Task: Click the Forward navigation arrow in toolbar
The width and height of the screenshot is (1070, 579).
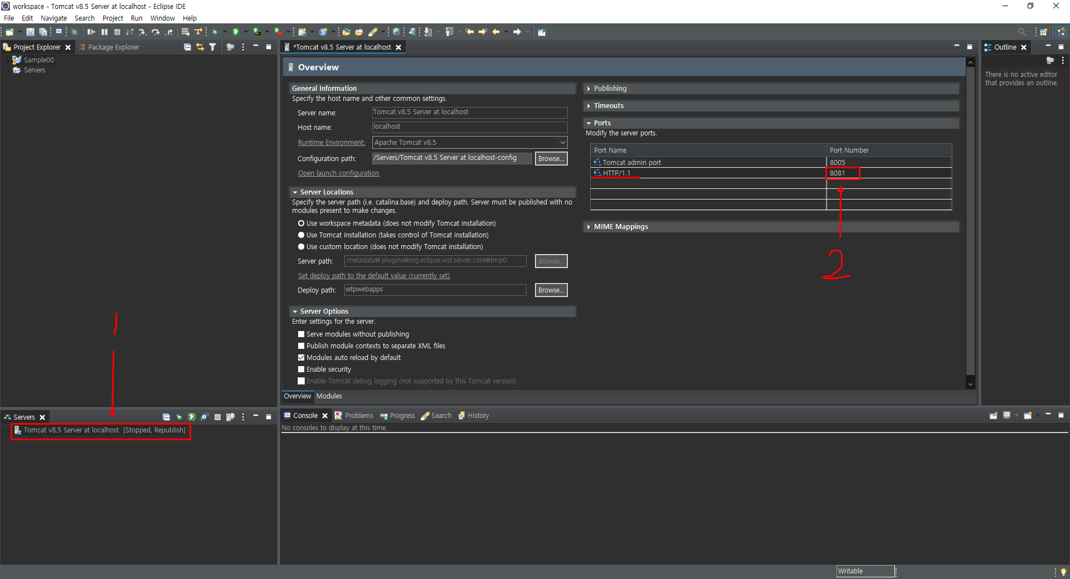Action: click(x=517, y=32)
